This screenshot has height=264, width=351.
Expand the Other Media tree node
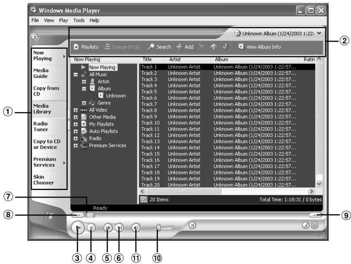[76, 117]
